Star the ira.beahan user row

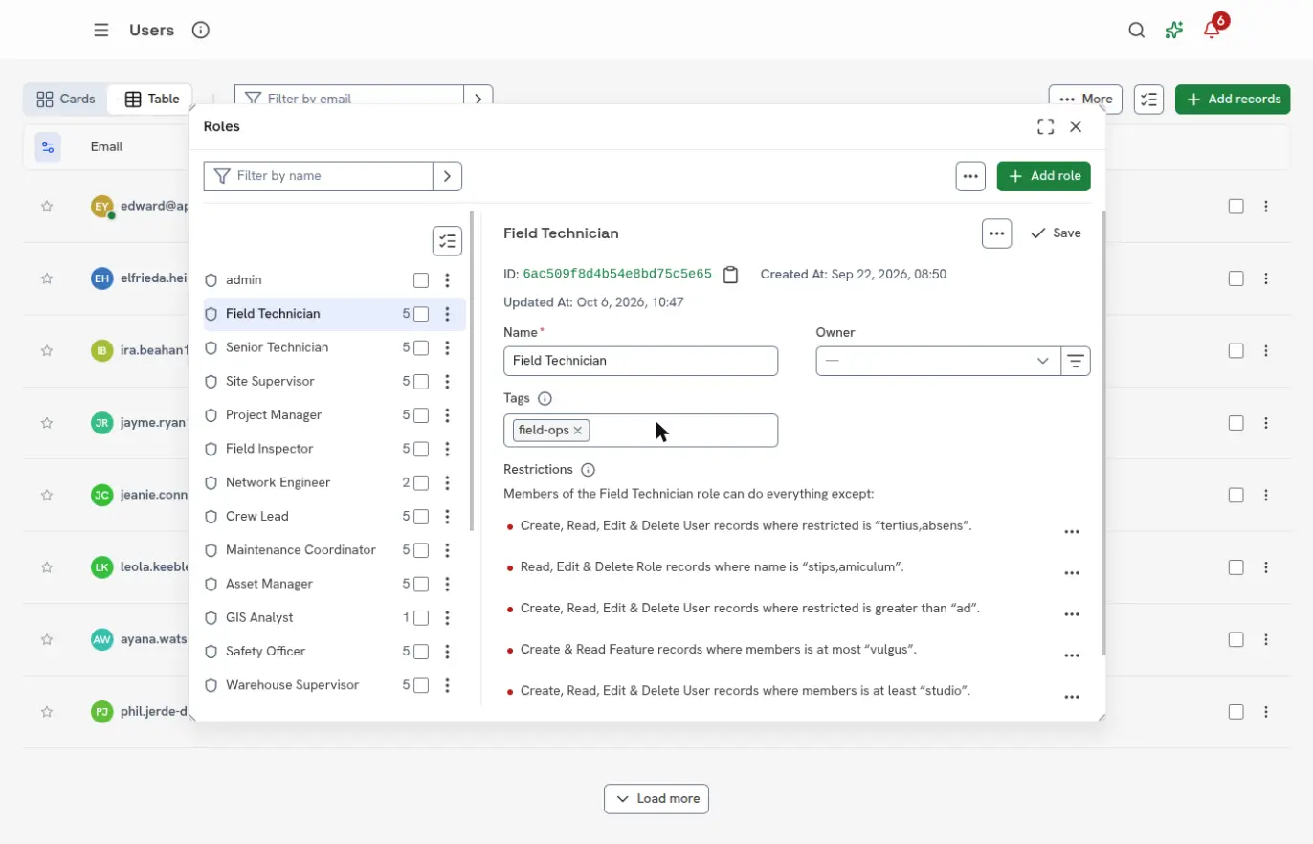point(47,350)
